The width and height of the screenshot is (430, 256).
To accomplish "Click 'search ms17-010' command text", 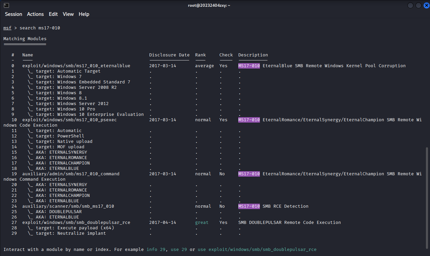I will [40, 28].
